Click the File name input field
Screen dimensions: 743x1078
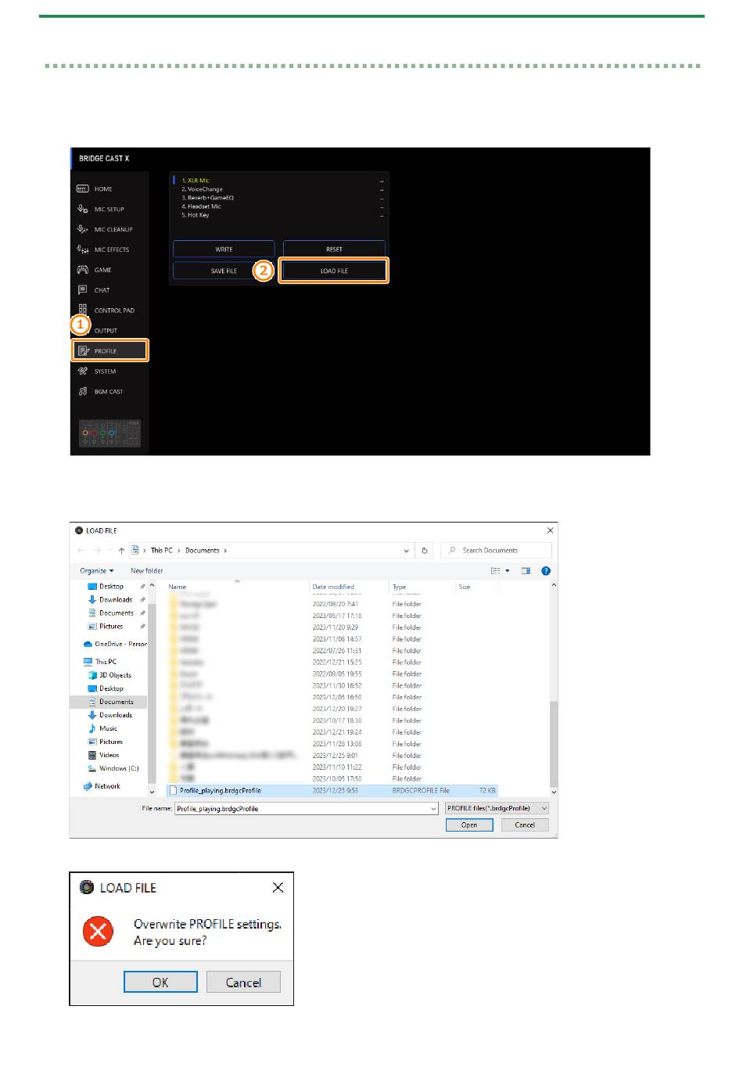pos(302,809)
